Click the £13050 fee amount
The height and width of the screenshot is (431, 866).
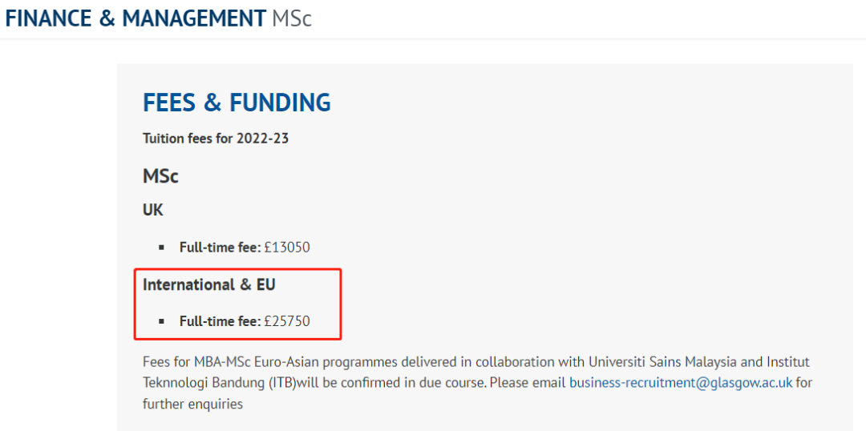click(287, 248)
